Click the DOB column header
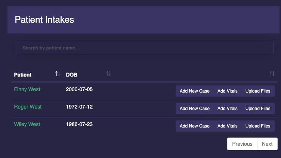Screen dimensions: 281x158 pos(72,75)
